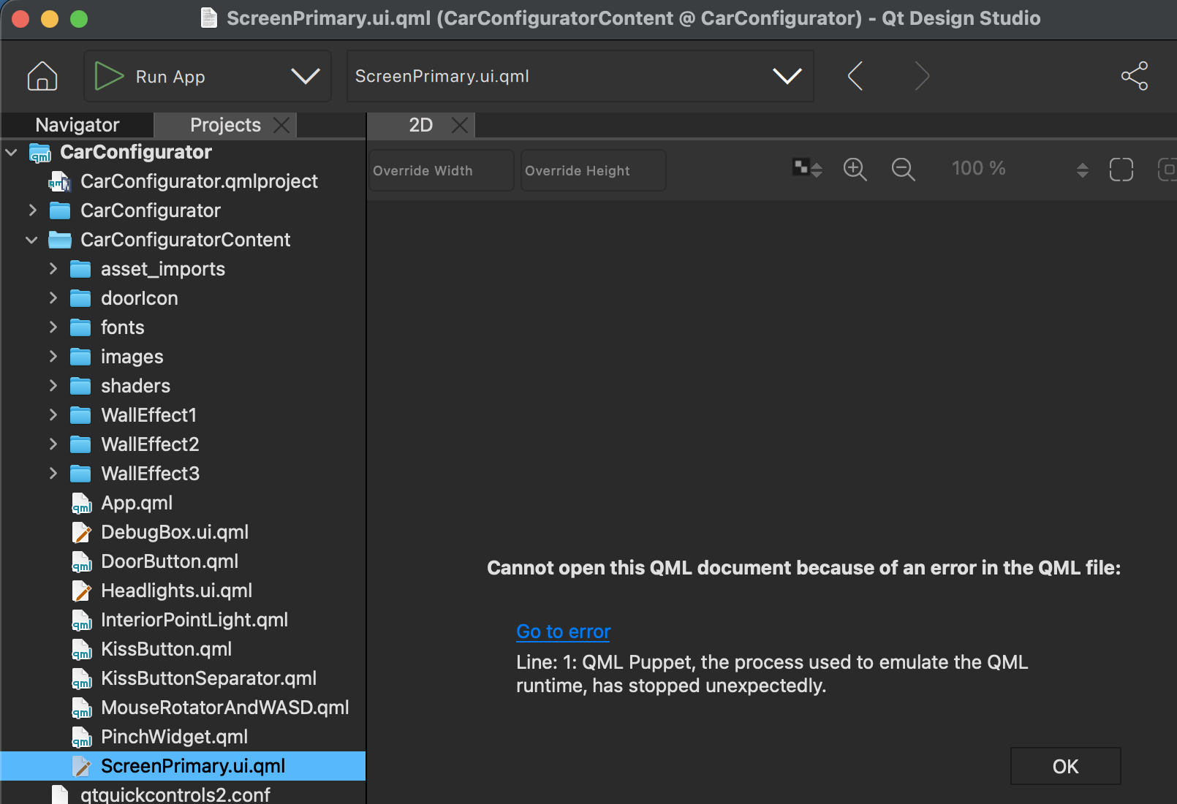Click the Zoom In magnifier icon
This screenshot has width=1177, height=804.
[x=855, y=170]
